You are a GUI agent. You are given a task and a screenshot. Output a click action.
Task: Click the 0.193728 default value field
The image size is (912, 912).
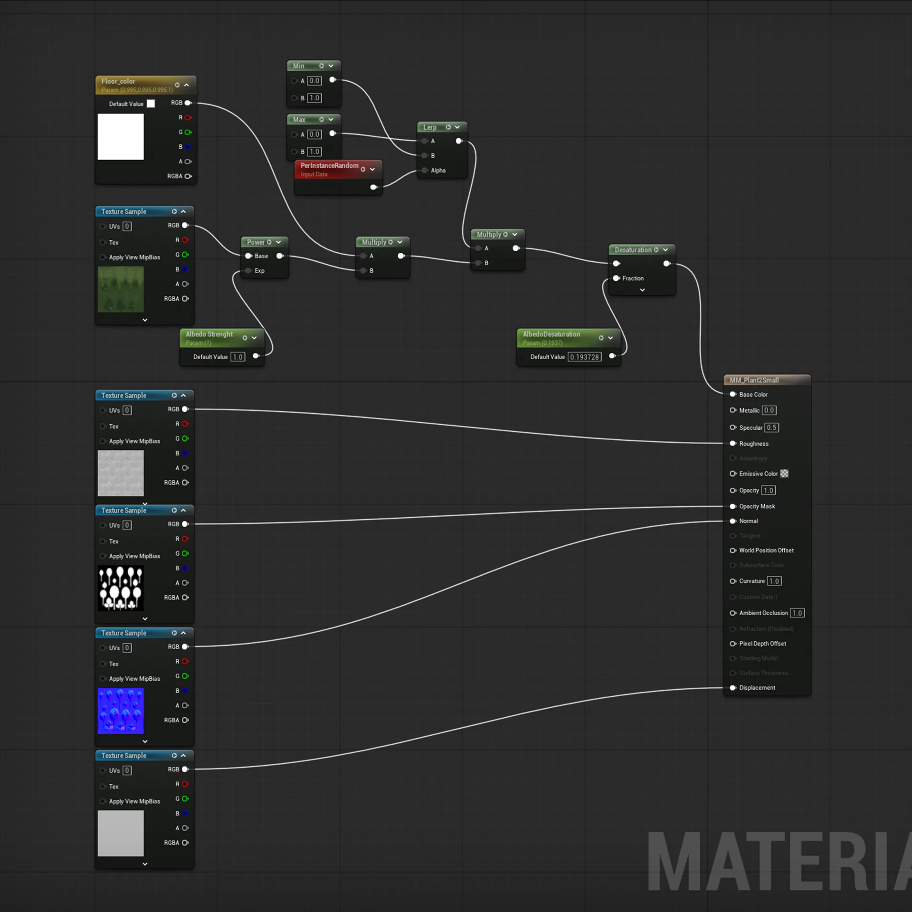coord(585,357)
